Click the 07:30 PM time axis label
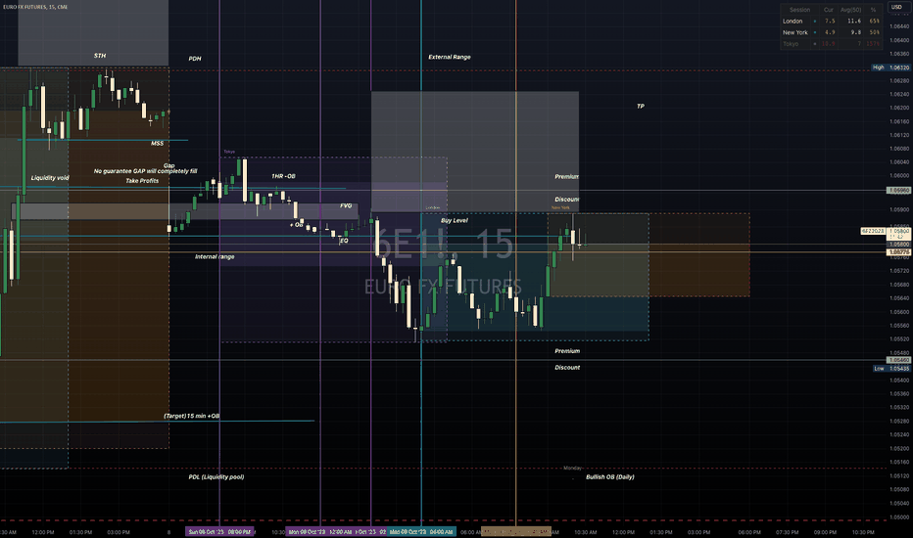The height and width of the screenshot is (538, 913). click(x=788, y=532)
